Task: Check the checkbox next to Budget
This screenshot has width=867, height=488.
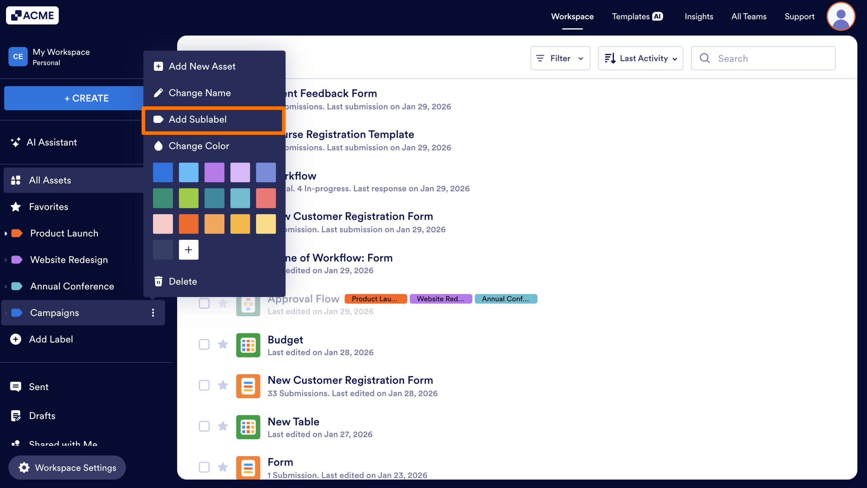Action: (x=204, y=344)
